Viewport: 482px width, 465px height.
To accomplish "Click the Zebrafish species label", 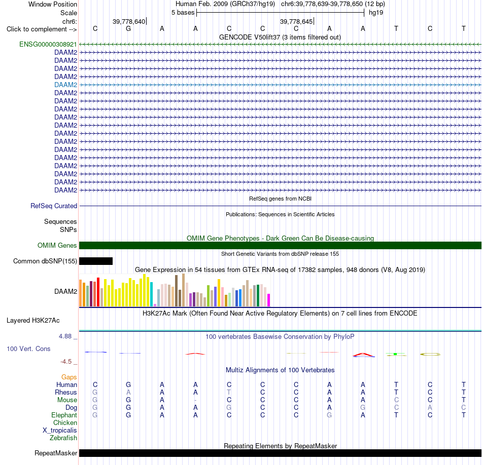I will tap(63, 438).
